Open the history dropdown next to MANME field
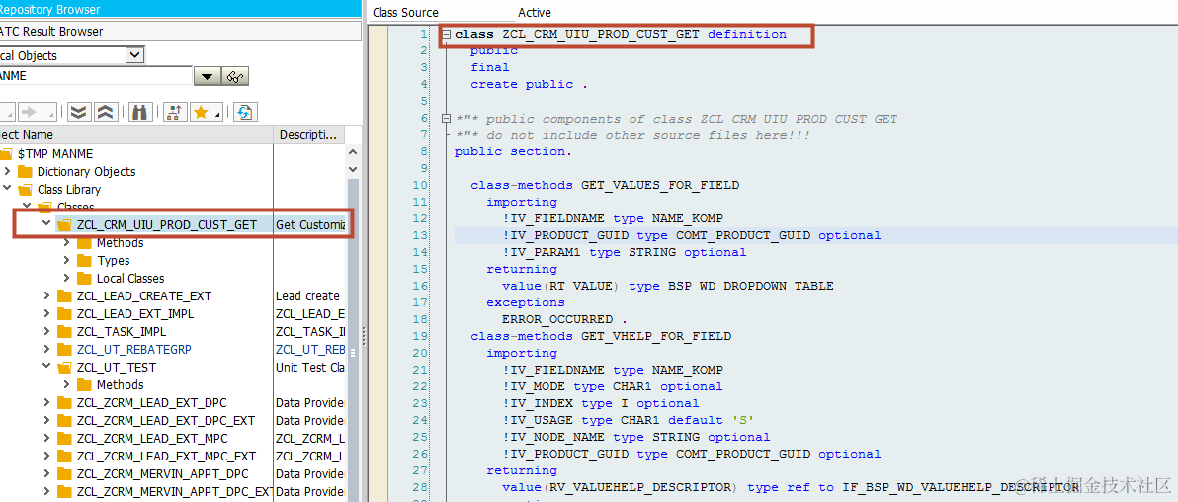The height and width of the screenshot is (502, 1178). [208, 76]
